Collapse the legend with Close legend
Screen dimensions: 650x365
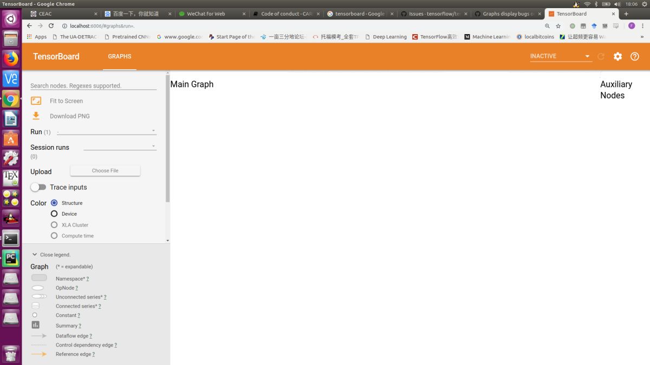click(51, 255)
